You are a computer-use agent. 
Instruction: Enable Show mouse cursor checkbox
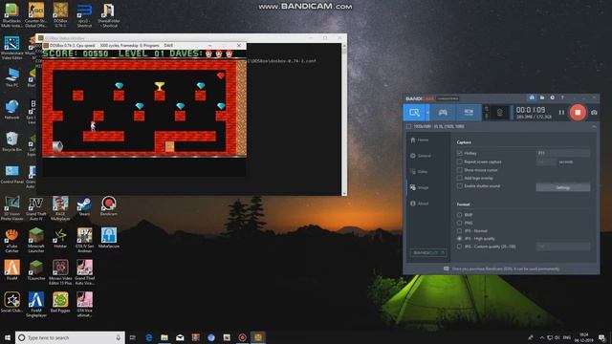coord(459,170)
